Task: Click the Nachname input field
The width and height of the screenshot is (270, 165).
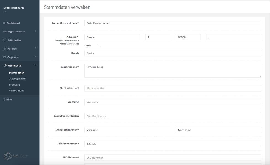Action: coord(218,130)
